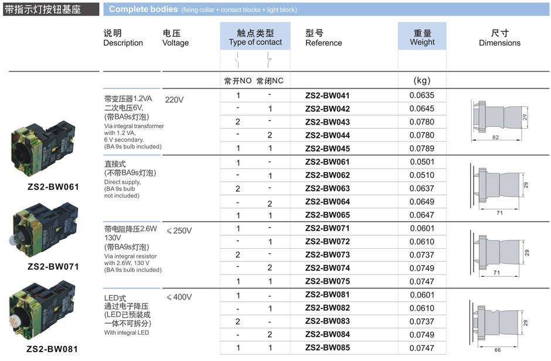551x361 pixels.
Task: Open reference ZS2-BW045 in the table
Action: click(327, 149)
